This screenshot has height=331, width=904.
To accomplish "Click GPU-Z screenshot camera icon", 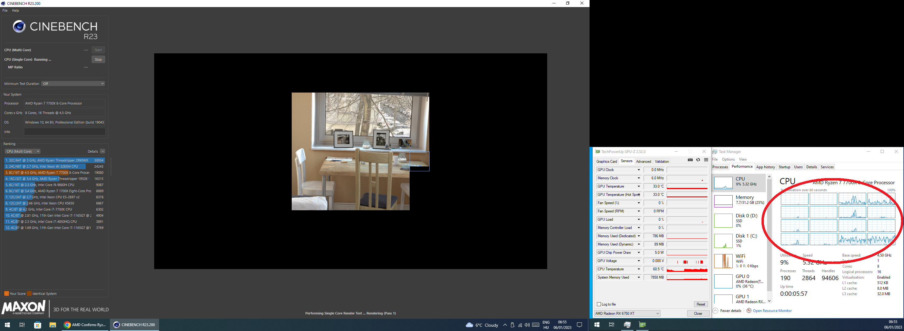I will [690, 160].
